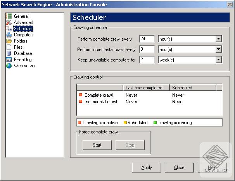Image resolution: width=235 pixels, height=181 pixels.
Task: Click the disabled Stop button
Action: (x=130, y=145)
